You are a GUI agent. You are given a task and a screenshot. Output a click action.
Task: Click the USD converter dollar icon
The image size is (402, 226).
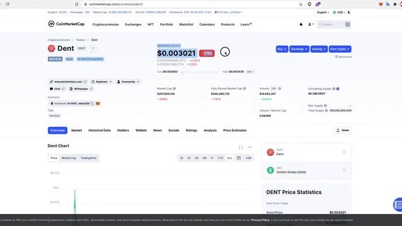[270, 170]
